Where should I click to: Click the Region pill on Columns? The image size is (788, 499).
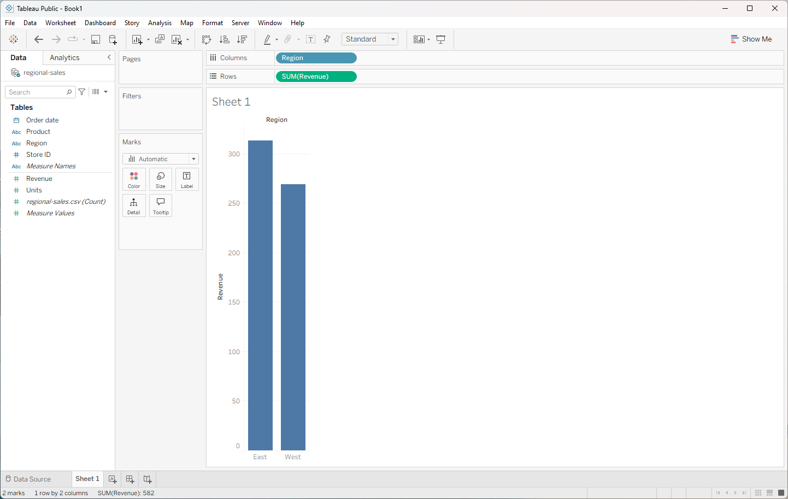pyautogui.click(x=316, y=58)
